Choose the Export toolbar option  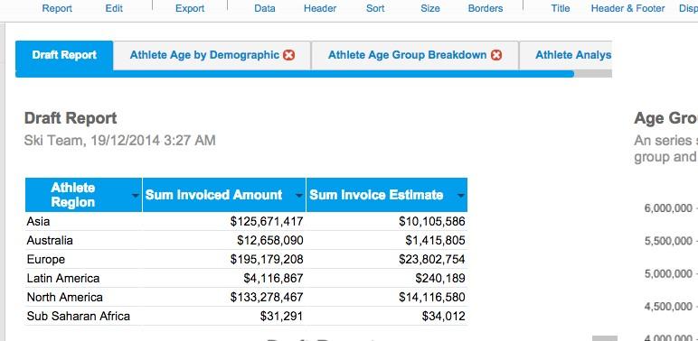(190, 8)
